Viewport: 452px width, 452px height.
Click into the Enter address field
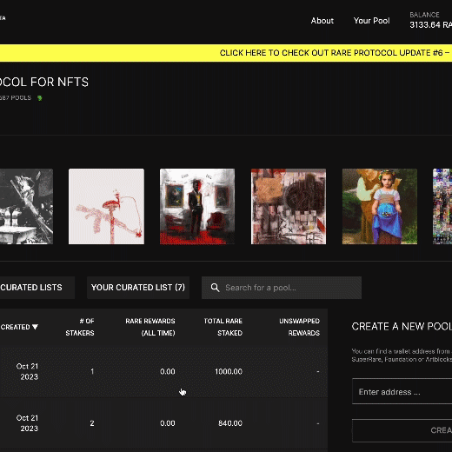click(402, 391)
